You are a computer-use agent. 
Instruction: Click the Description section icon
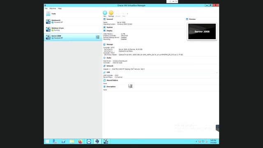[104, 87]
